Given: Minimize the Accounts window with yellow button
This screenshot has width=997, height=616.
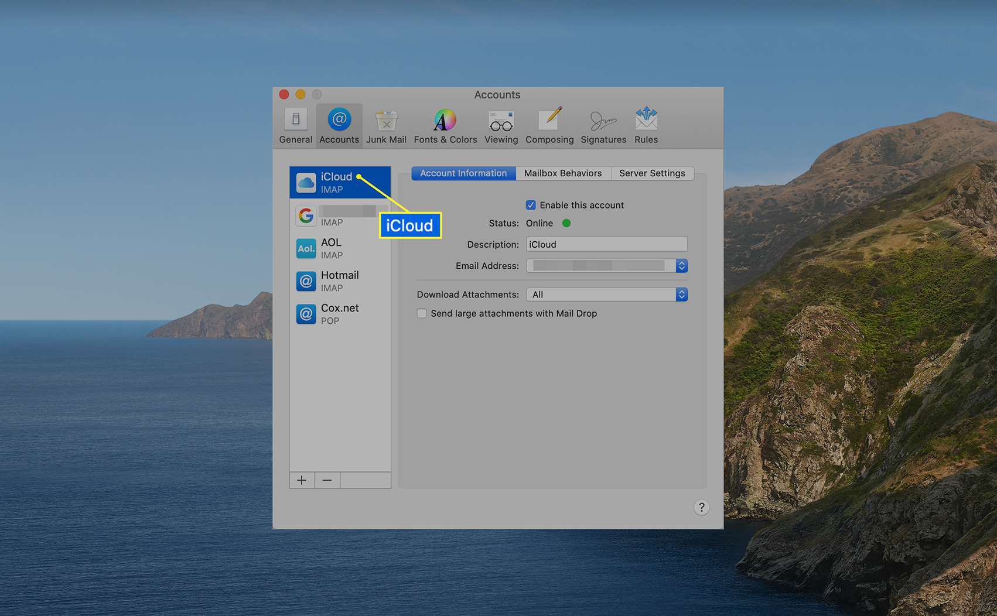Looking at the screenshot, I should point(301,94).
